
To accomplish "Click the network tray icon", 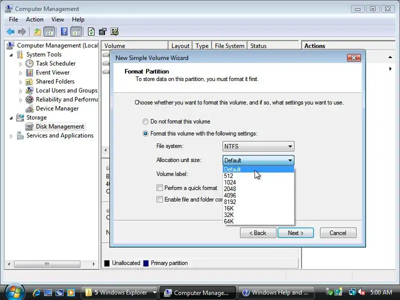I will click(352, 292).
